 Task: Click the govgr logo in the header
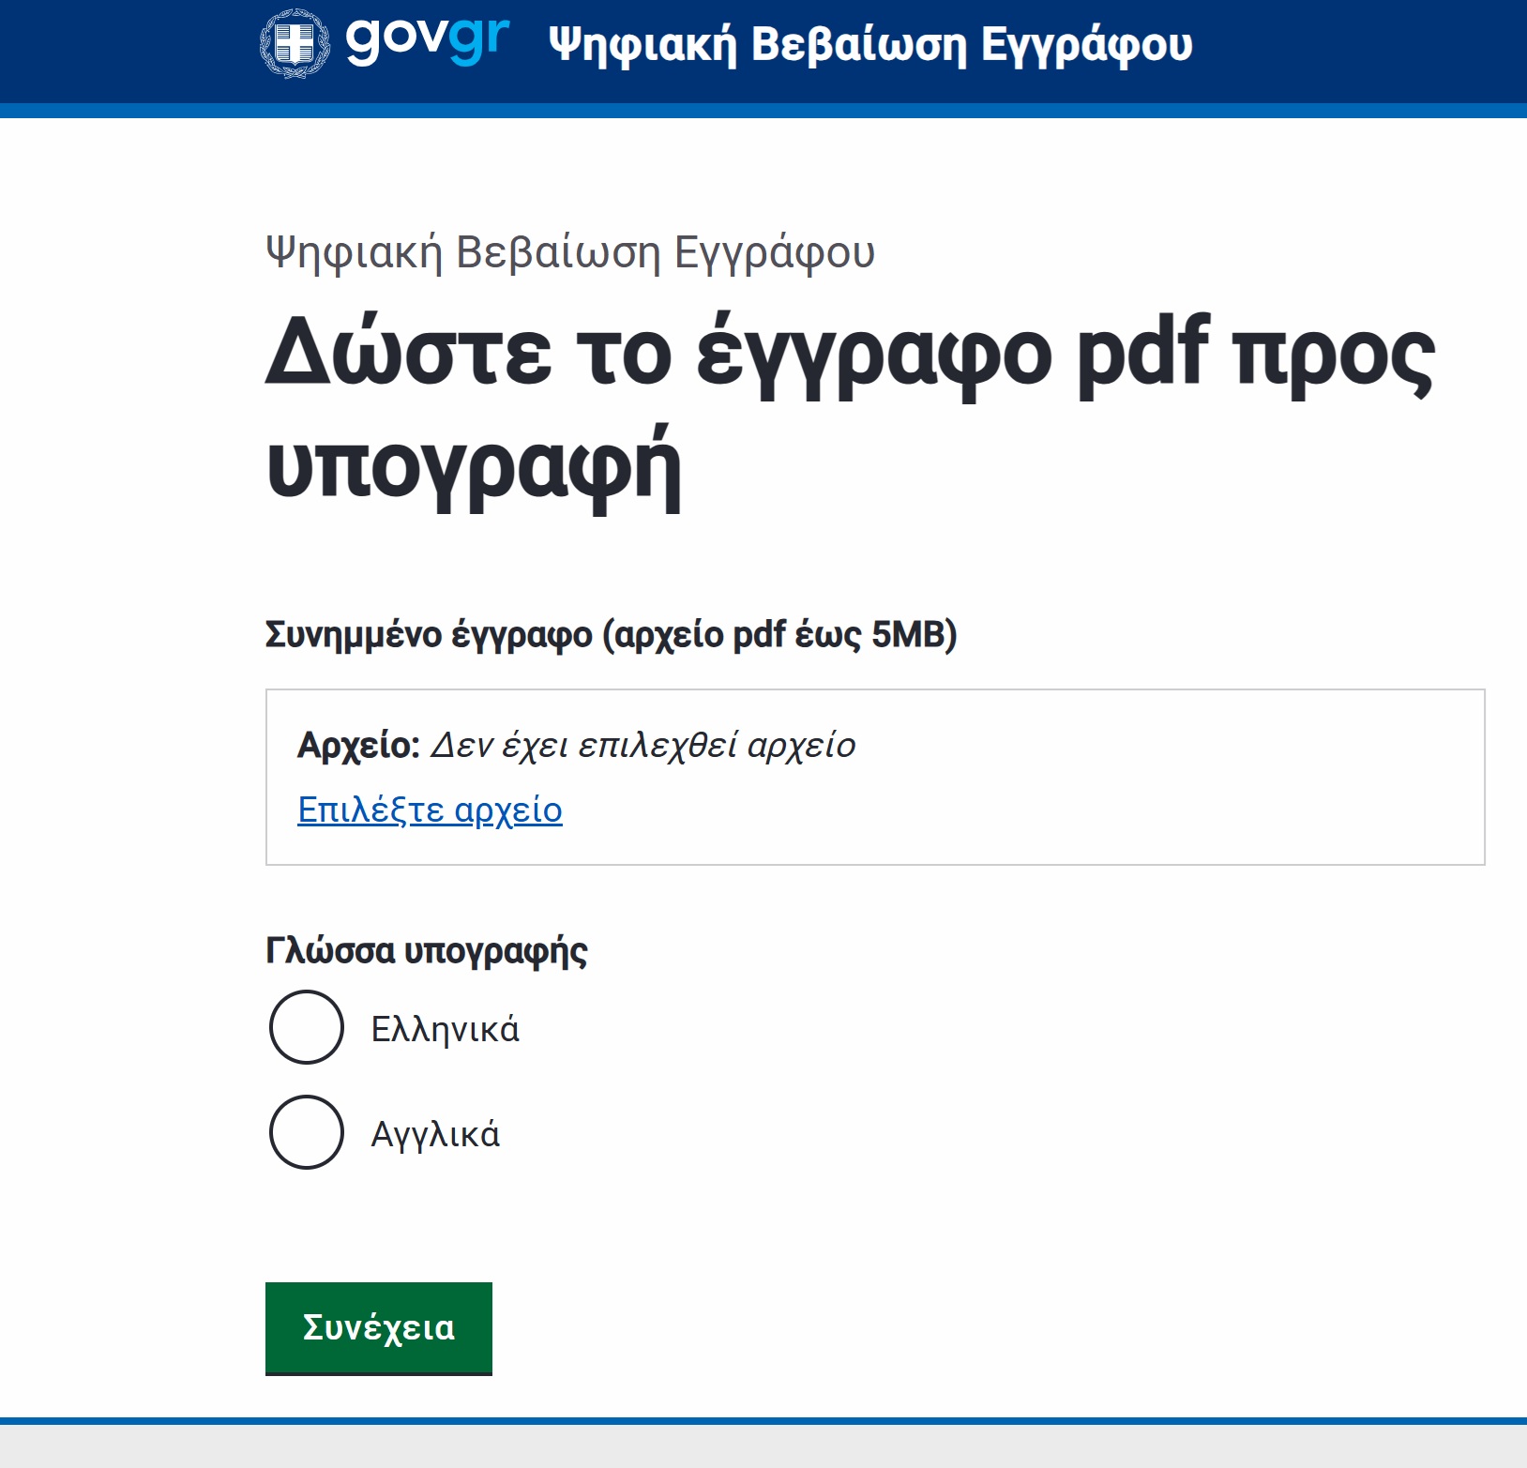click(427, 41)
